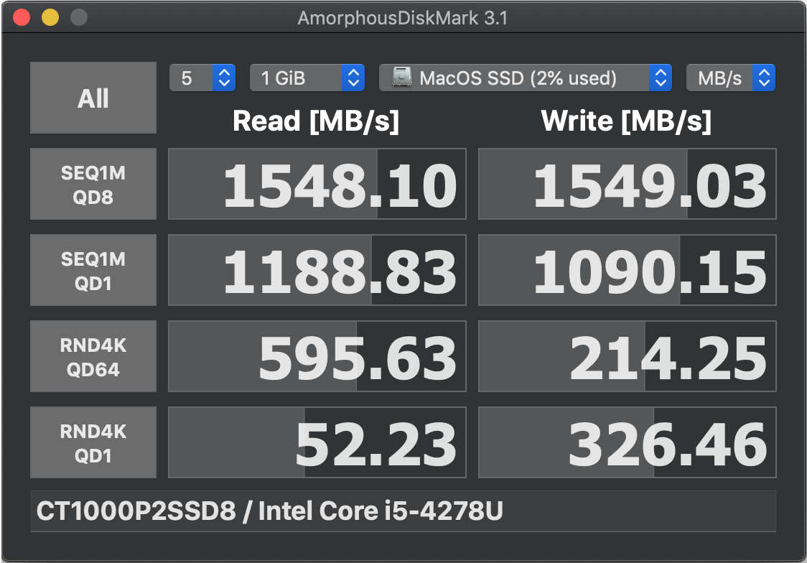Screen dimensions: 807x563
Task: Start the SEQ1M QD8 test
Action: coord(93,185)
